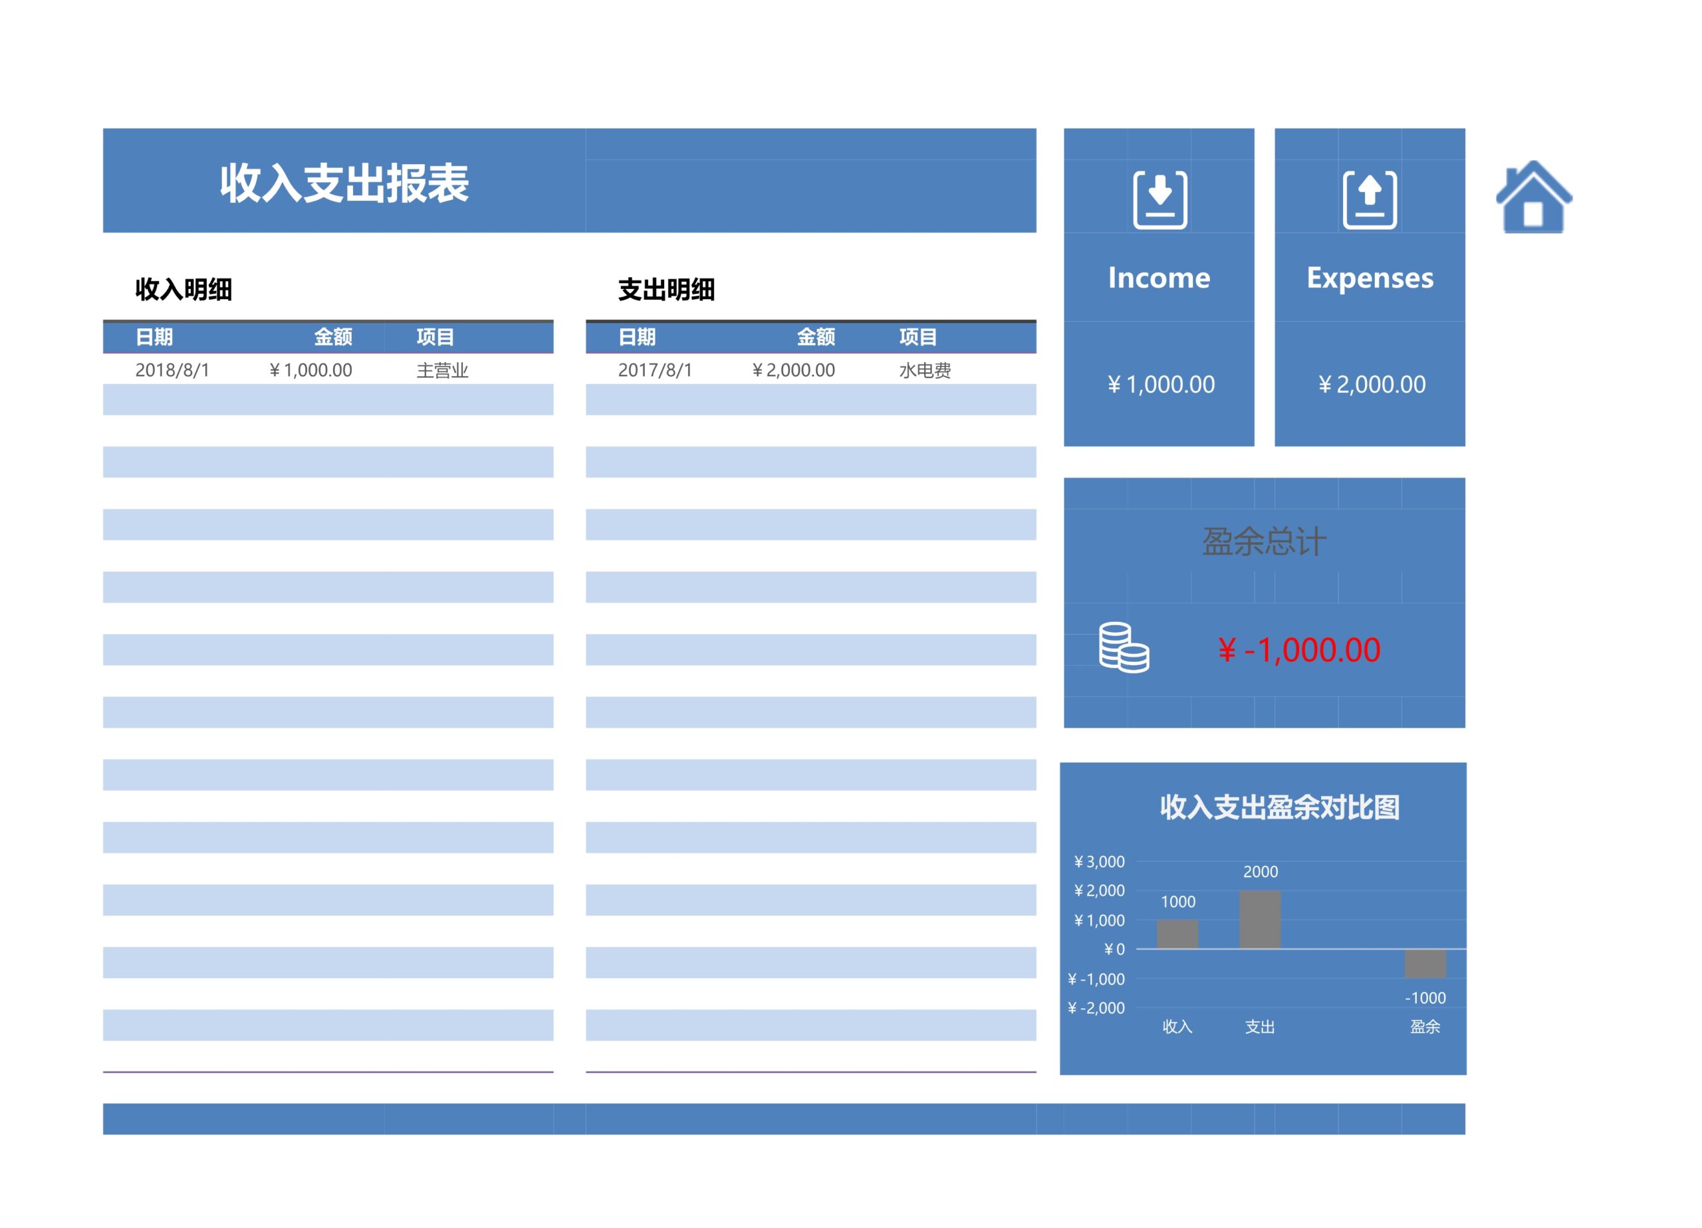The height and width of the screenshot is (1228, 1702).
Task: Select the 2017/8/1 date cell
Action: click(654, 370)
